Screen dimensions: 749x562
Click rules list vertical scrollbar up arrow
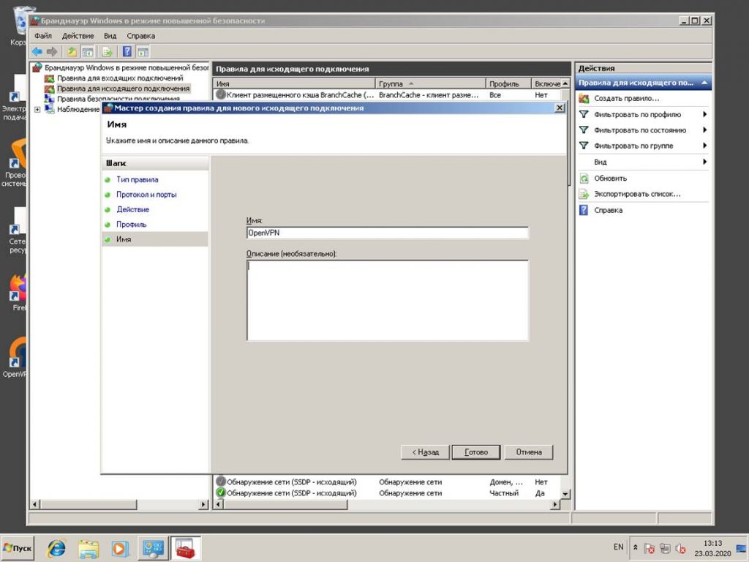[x=565, y=83]
